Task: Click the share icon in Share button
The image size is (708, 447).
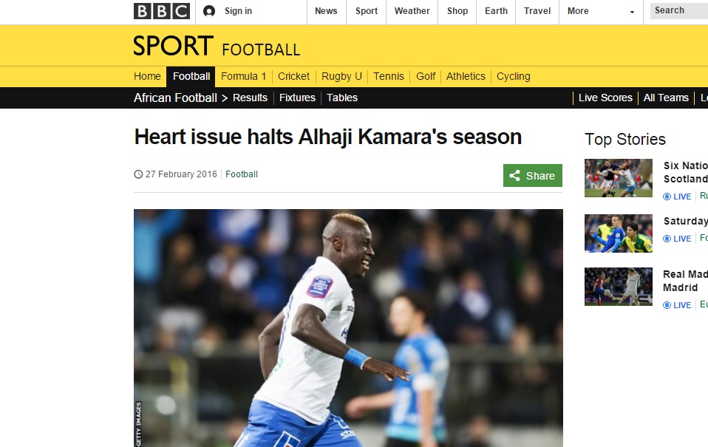Action: 515,175
